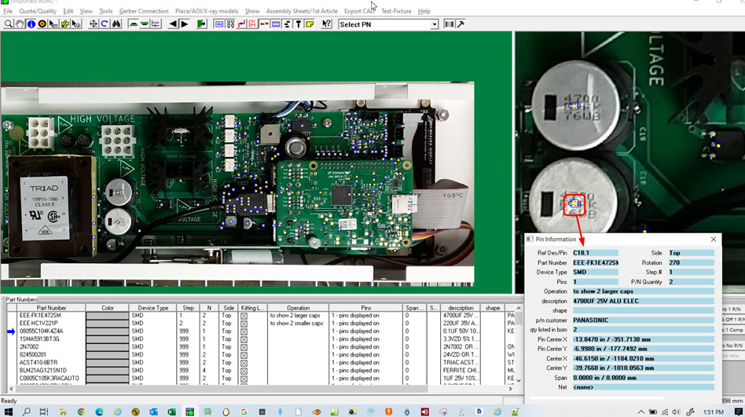Screen dimensions: 745x417
Task: Click the PANASONIC p/n customer field
Action: 643,320
